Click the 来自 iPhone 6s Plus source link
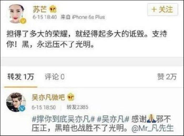184x136 pixels. [83, 17]
